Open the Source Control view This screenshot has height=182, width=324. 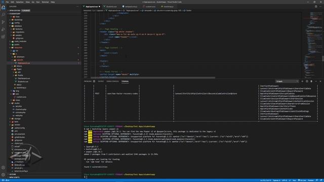(x=3, y=22)
